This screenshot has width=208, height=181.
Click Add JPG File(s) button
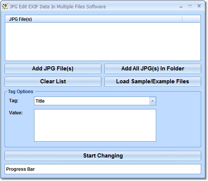(53, 69)
